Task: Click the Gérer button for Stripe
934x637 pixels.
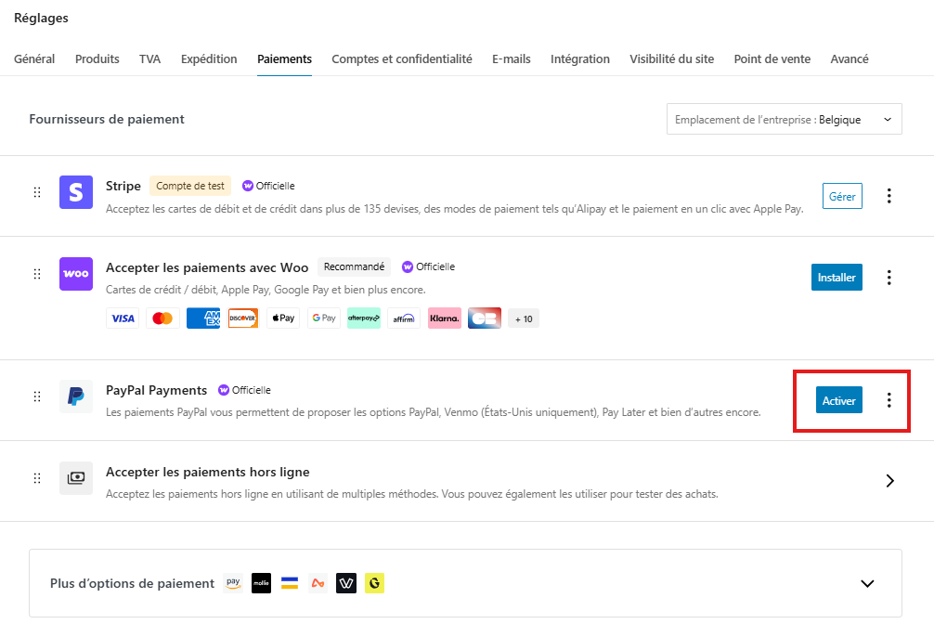Action: point(842,196)
